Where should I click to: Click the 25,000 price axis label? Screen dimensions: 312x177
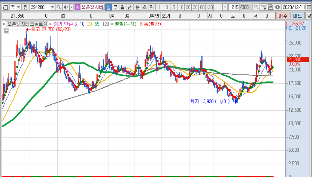pos(295,43)
